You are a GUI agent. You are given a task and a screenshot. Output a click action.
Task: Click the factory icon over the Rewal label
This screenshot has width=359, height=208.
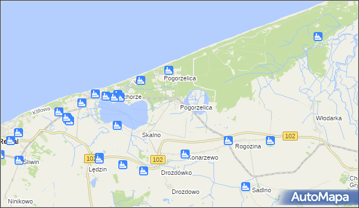[x=11, y=141]
